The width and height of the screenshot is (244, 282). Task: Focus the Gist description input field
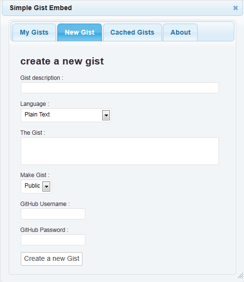120,88
